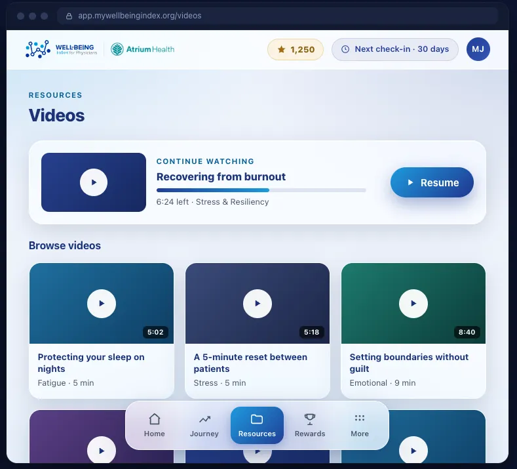Select the Stress · 5 min label
The width and height of the screenshot is (517, 469).
(x=220, y=383)
